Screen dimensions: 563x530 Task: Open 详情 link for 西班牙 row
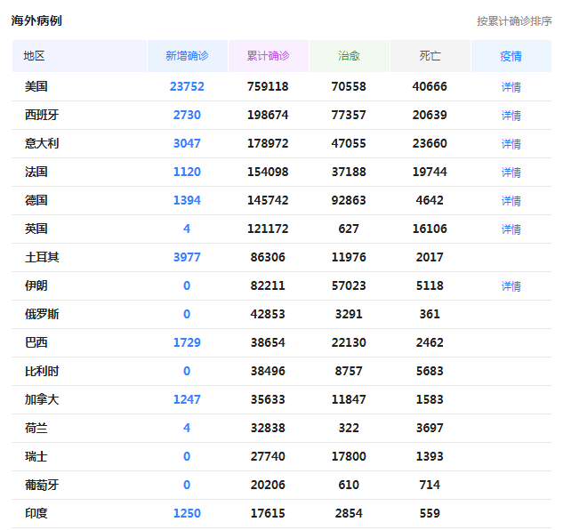click(x=511, y=115)
